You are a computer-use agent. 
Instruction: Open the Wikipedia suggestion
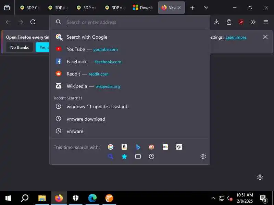130,86
